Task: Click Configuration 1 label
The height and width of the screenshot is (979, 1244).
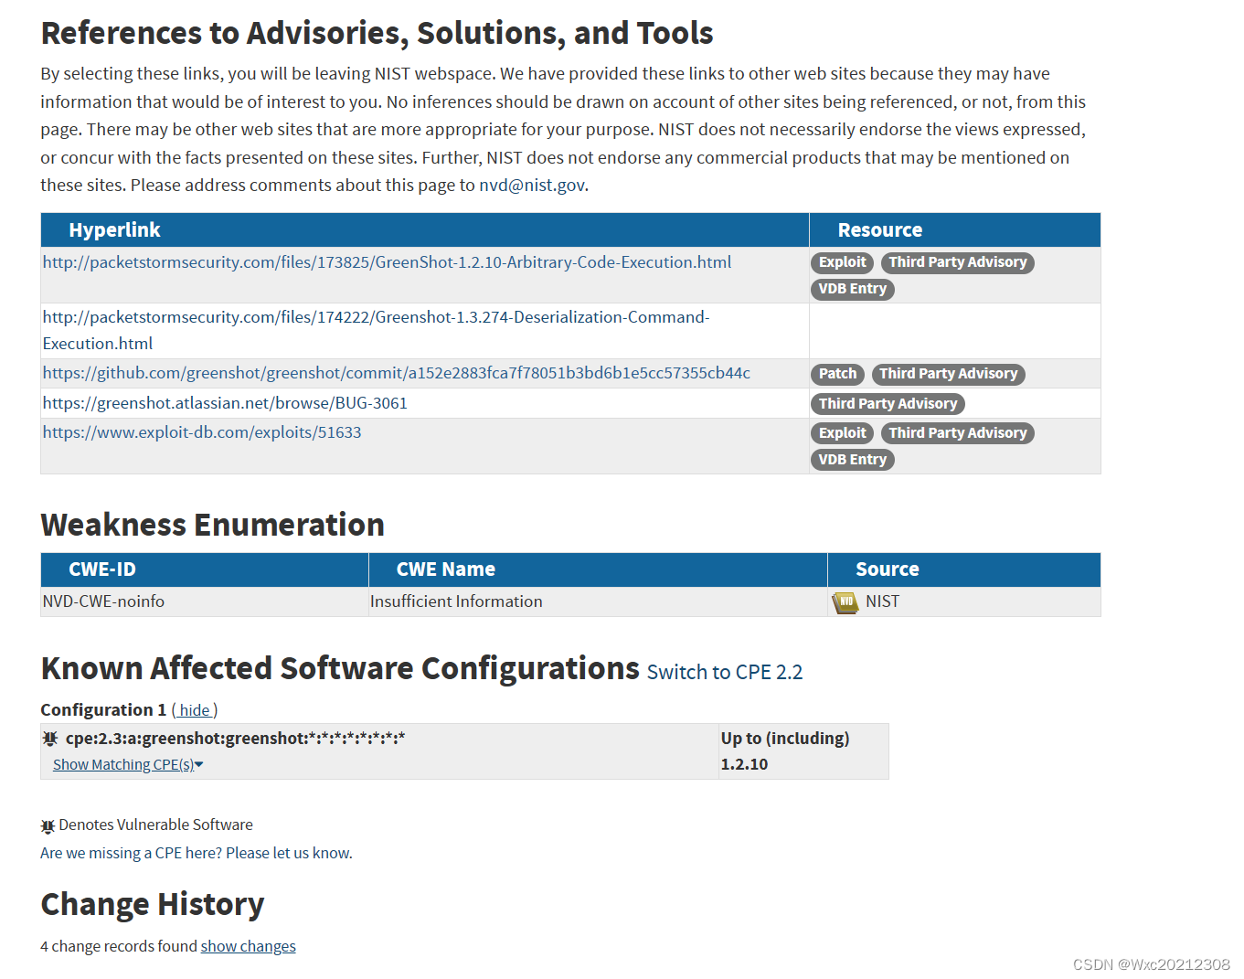Action: [x=103, y=710]
